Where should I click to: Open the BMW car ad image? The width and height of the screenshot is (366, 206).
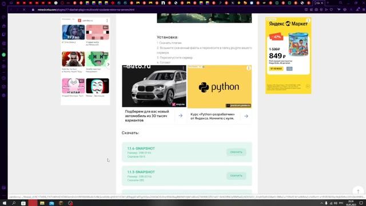coord(154,86)
